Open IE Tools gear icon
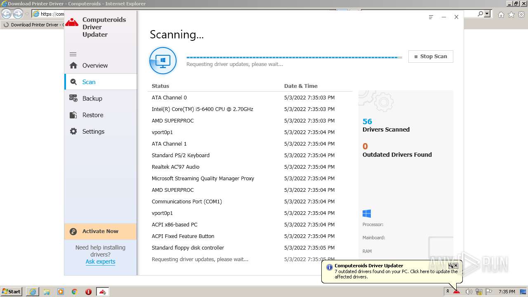Viewport: 528px width, 297px height. click(521, 14)
